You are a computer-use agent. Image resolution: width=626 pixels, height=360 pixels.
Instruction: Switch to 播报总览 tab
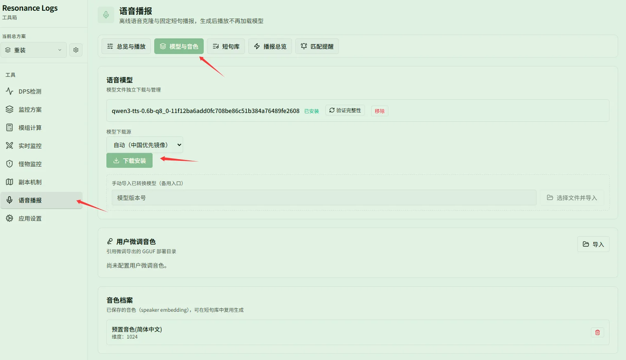(270, 46)
